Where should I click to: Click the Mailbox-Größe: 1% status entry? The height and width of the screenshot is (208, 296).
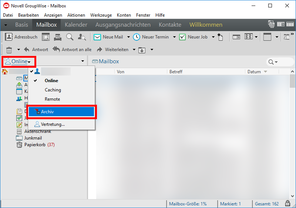click(x=188, y=204)
